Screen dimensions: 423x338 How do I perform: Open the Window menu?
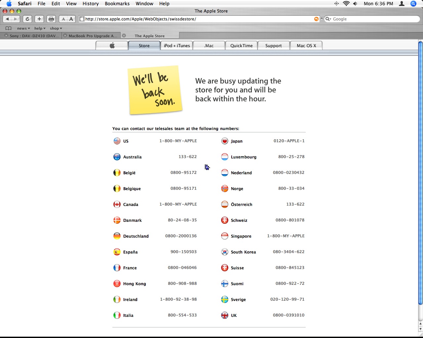(144, 4)
